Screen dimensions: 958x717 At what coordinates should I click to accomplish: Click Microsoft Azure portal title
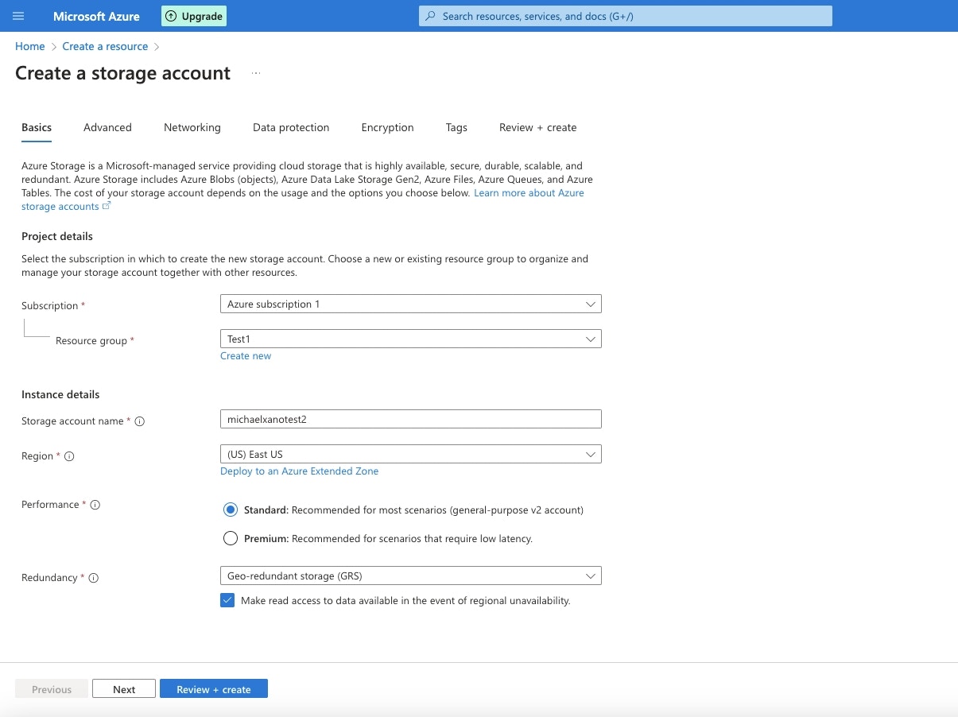[96, 16]
